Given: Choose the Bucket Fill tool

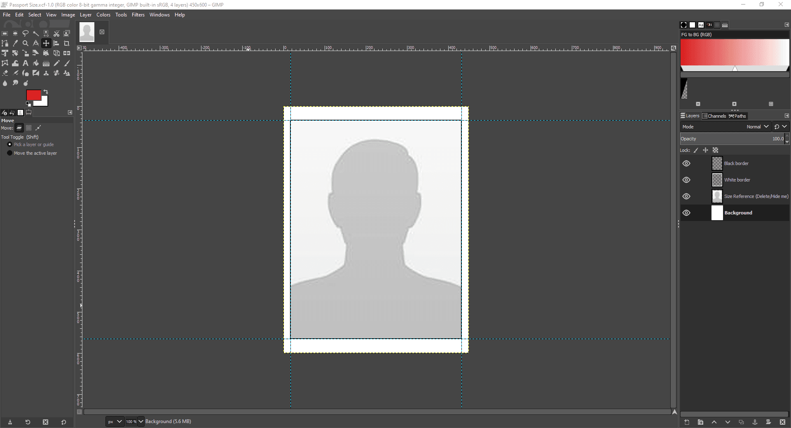Looking at the screenshot, I should tap(36, 63).
